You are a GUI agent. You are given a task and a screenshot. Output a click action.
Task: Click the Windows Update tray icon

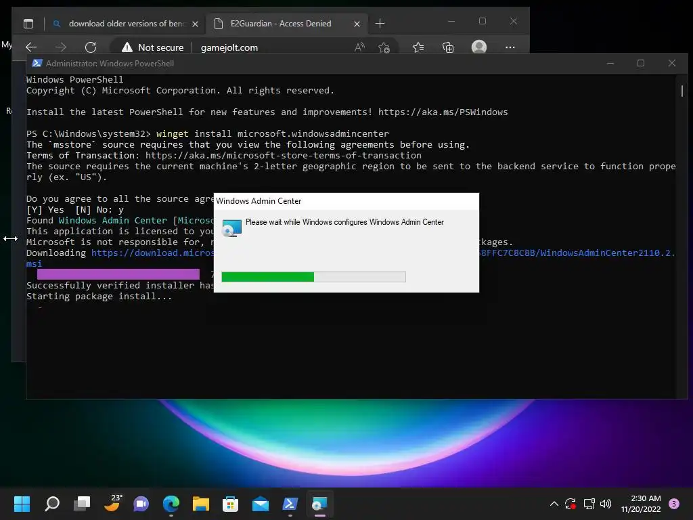571,504
